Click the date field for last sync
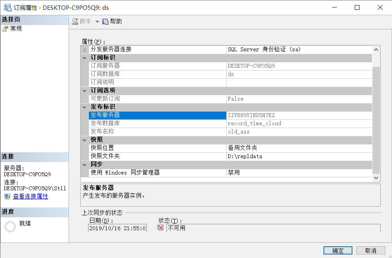Image resolution: width=392 pixels, height=258 pixels. (x=117, y=228)
